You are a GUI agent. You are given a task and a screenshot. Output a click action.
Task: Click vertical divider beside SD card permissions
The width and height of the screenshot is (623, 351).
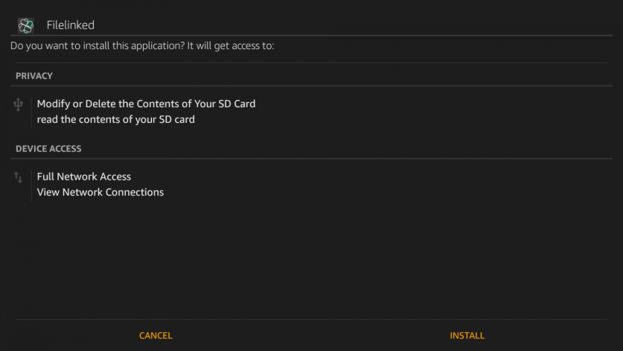[31, 112]
